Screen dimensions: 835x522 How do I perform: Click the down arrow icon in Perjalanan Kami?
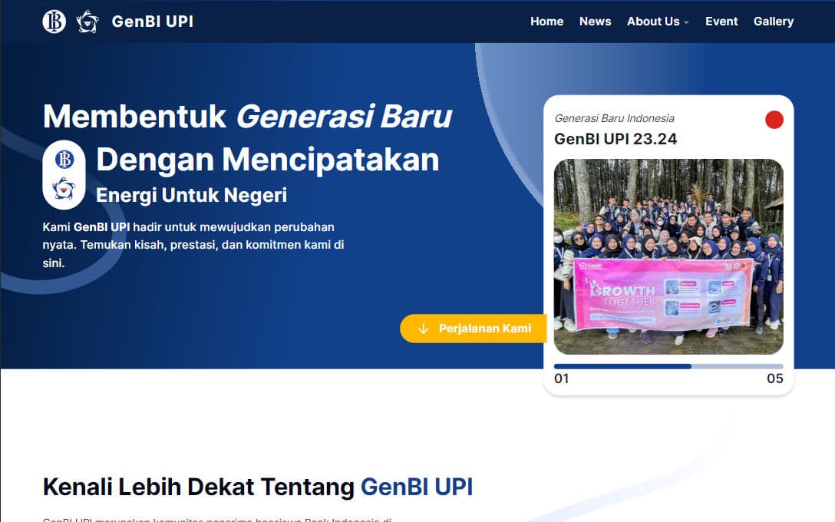(424, 329)
